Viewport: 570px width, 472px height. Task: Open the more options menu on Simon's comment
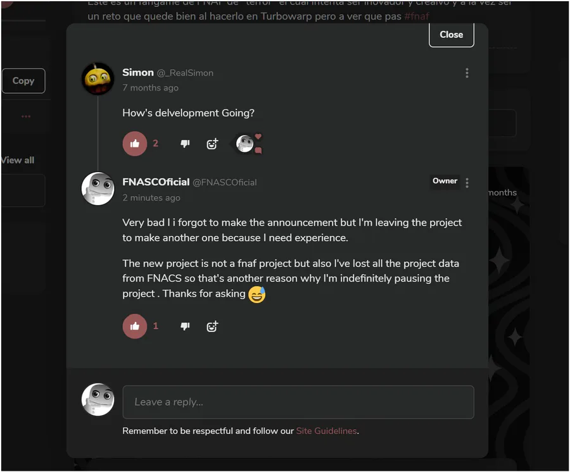pos(467,73)
